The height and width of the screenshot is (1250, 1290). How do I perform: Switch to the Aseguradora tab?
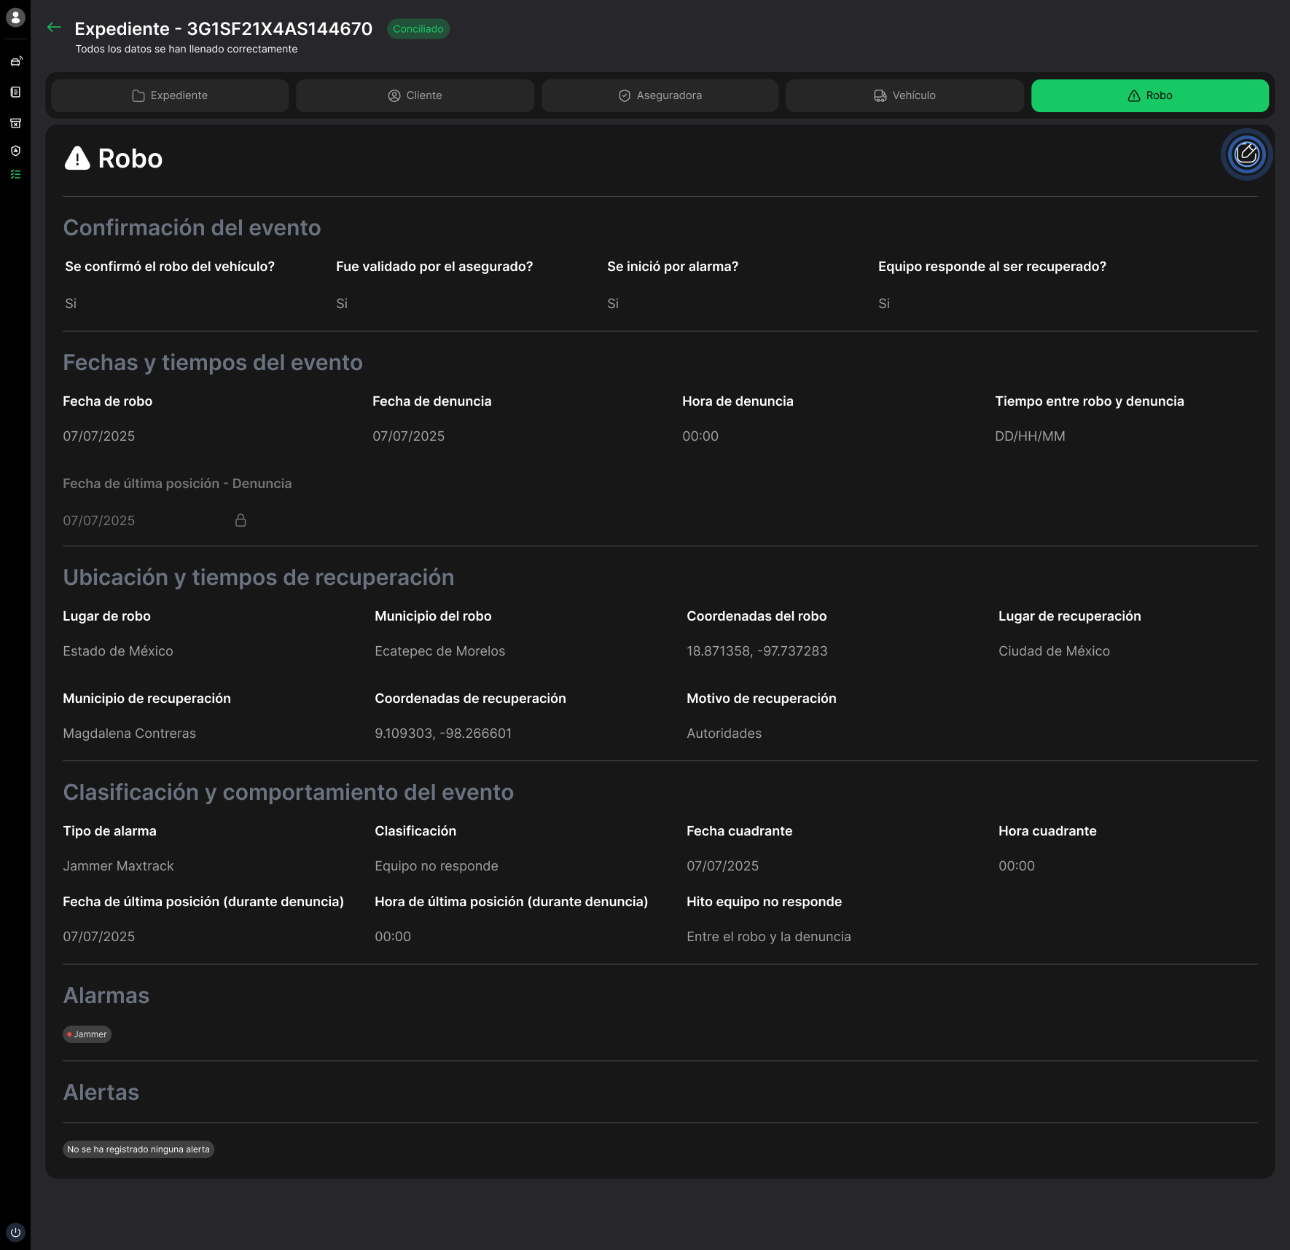click(660, 95)
